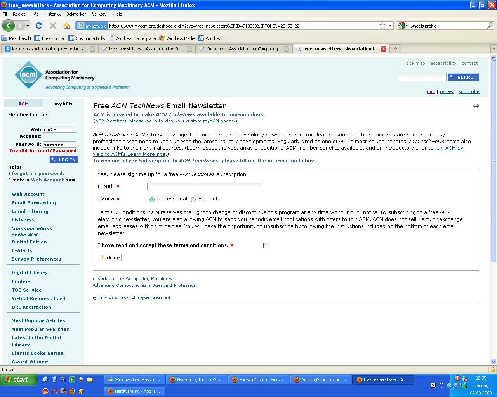
Task: Click the ACM site search text box
Action: pos(422,77)
